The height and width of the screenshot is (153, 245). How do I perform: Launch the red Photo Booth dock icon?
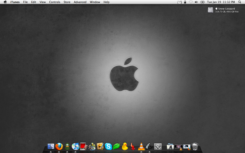point(83,146)
